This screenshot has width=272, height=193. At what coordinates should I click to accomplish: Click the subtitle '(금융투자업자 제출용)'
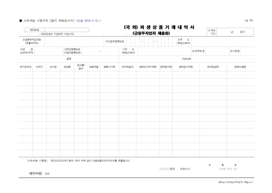point(151,33)
